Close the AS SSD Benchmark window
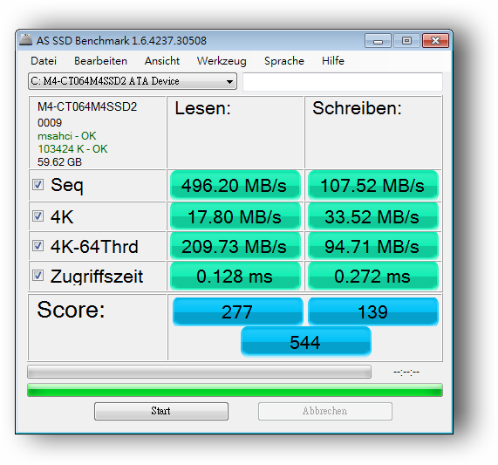This screenshot has width=498, height=465. coord(435,41)
